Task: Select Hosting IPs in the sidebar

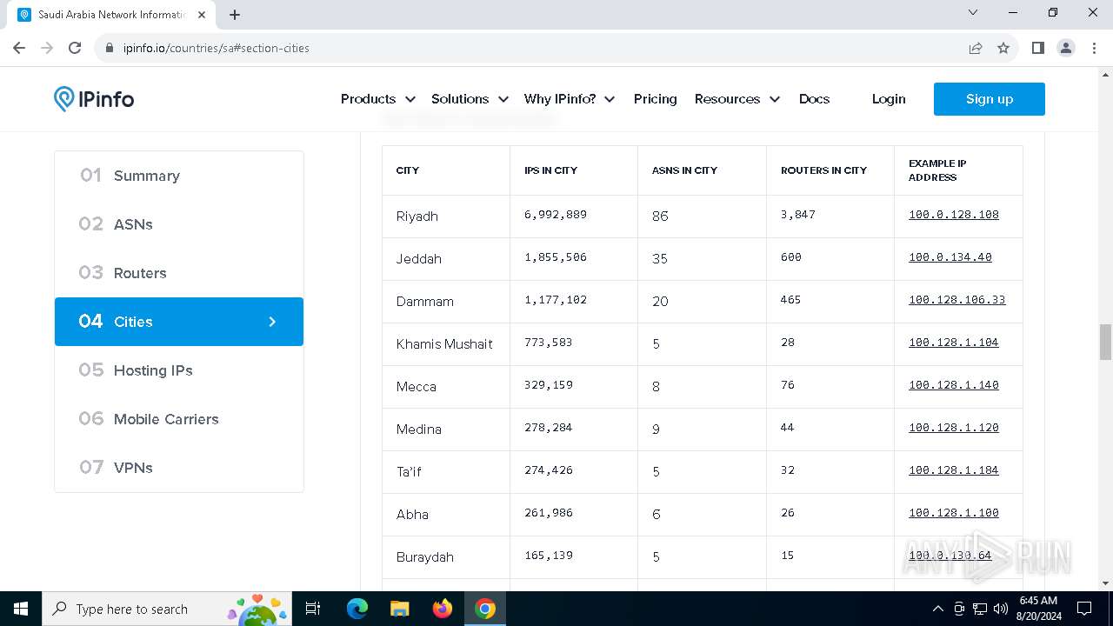Action: click(x=153, y=370)
